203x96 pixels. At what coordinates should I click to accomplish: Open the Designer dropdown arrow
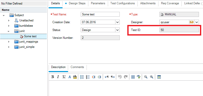(196, 22)
